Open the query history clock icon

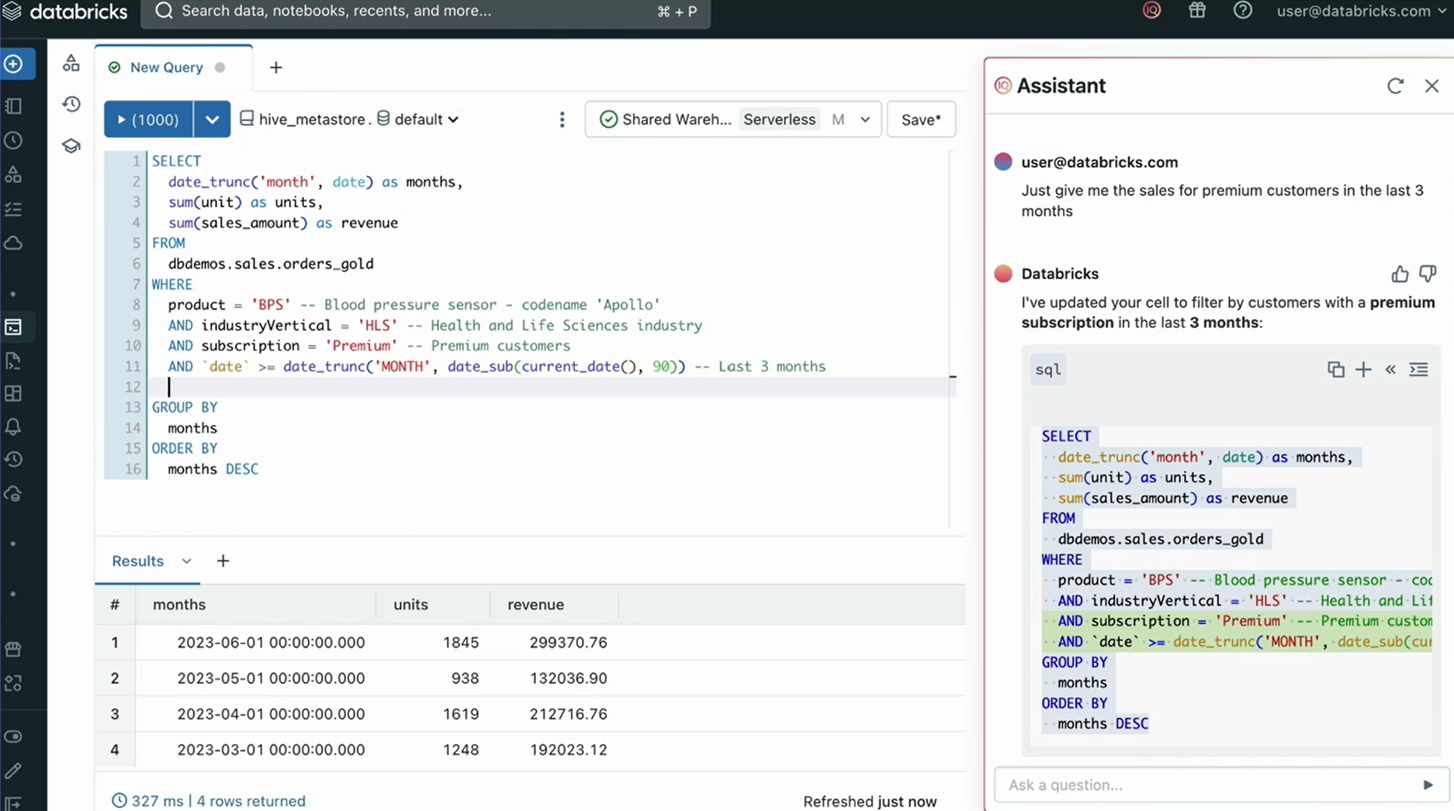tap(71, 104)
